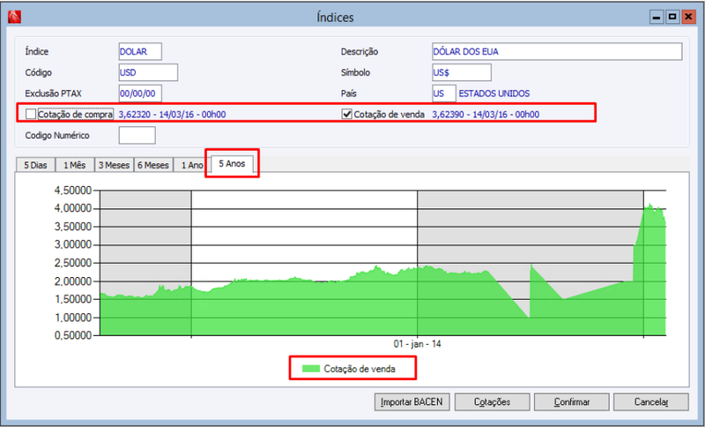This screenshot has width=705, height=427.
Task: Click the ESTADOS UNIDOS country text
Action: tap(494, 94)
